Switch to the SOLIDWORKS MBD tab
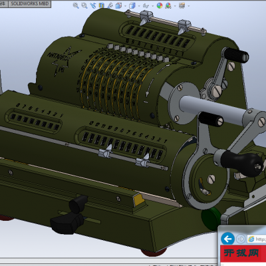266x266 pixels. pos(30,3)
